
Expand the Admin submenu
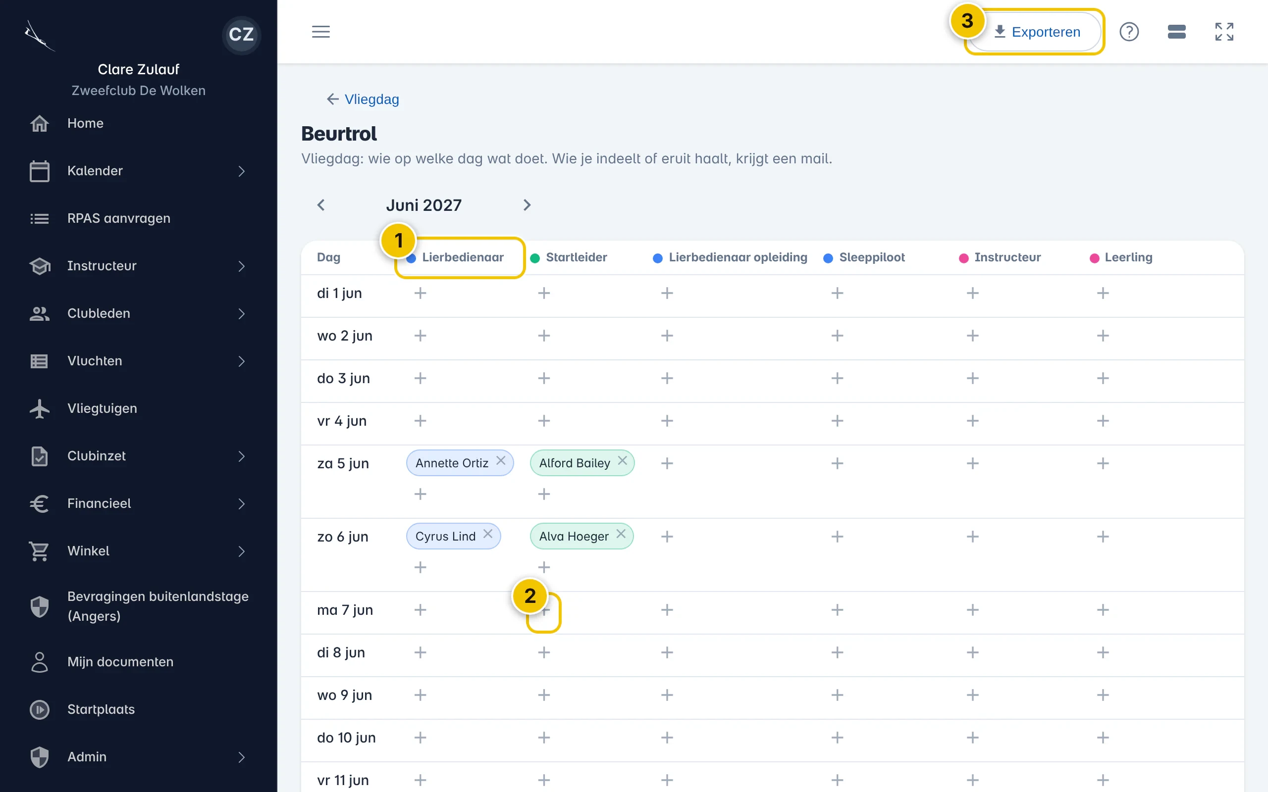click(242, 757)
